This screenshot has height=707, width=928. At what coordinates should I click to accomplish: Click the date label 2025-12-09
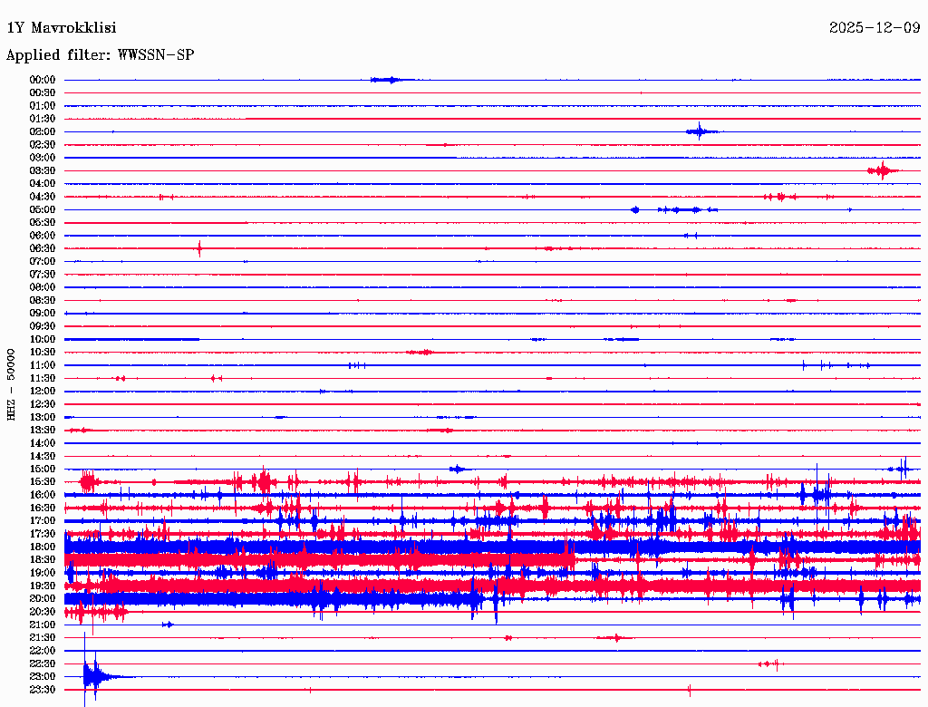pos(875,28)
